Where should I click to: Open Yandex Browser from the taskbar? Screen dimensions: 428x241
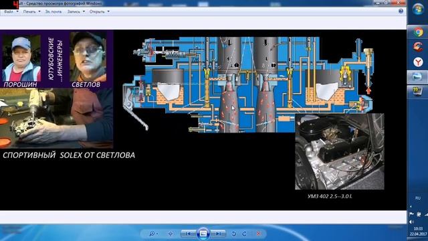pos(417,62)
